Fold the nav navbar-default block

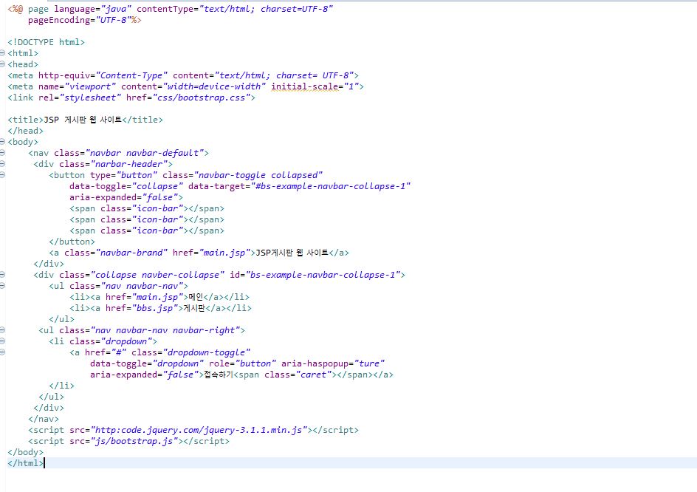(2, 153)
